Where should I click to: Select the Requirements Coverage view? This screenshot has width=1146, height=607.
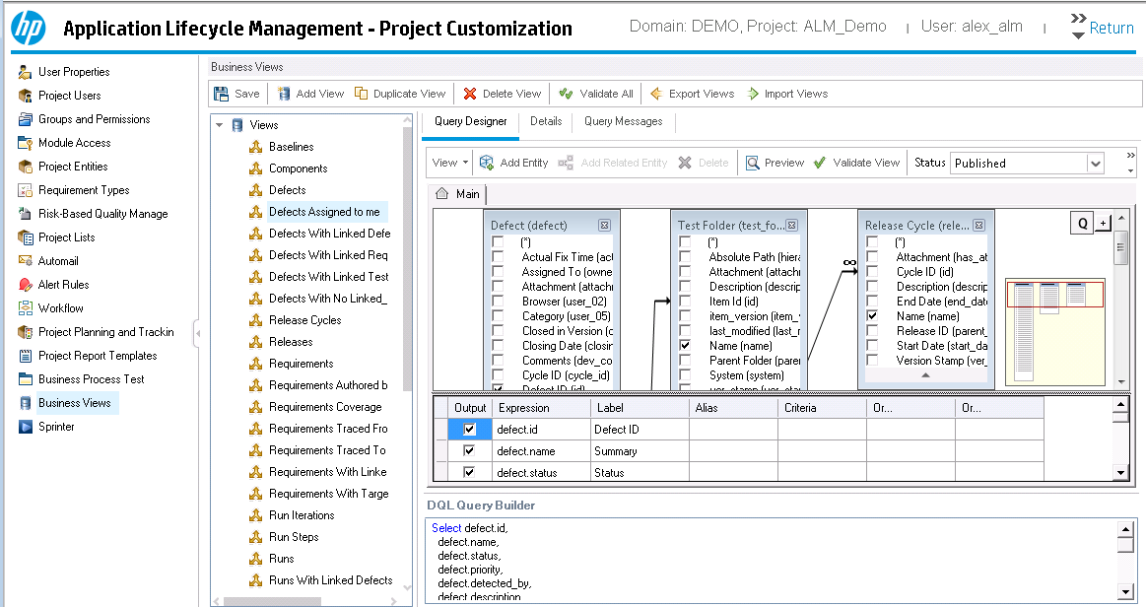click(x=325, y=407)
